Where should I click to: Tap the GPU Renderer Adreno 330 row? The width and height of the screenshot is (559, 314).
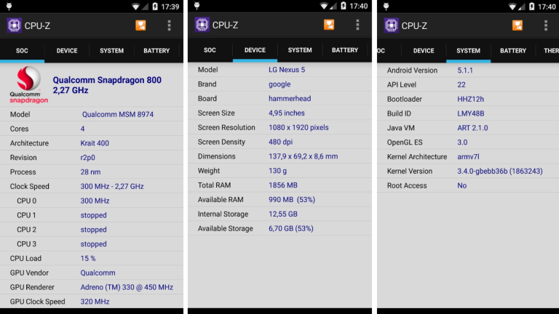[x=92, y=287]
